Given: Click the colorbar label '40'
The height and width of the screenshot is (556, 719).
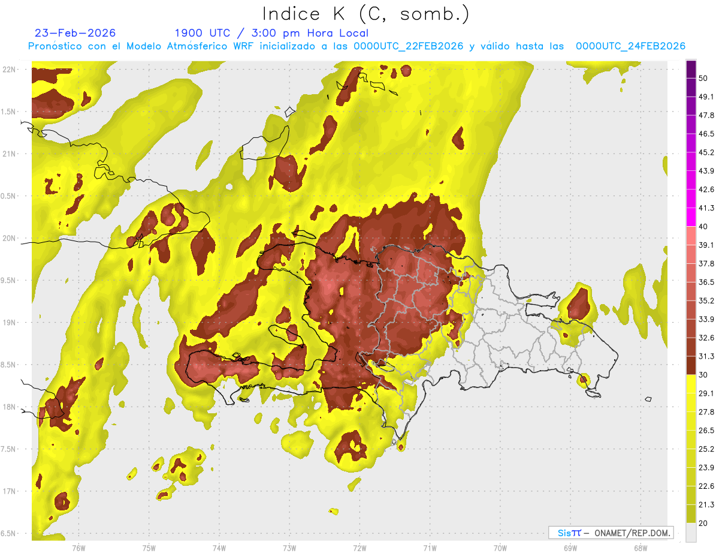Looking at the screenshot, I should tap(704, 226).
